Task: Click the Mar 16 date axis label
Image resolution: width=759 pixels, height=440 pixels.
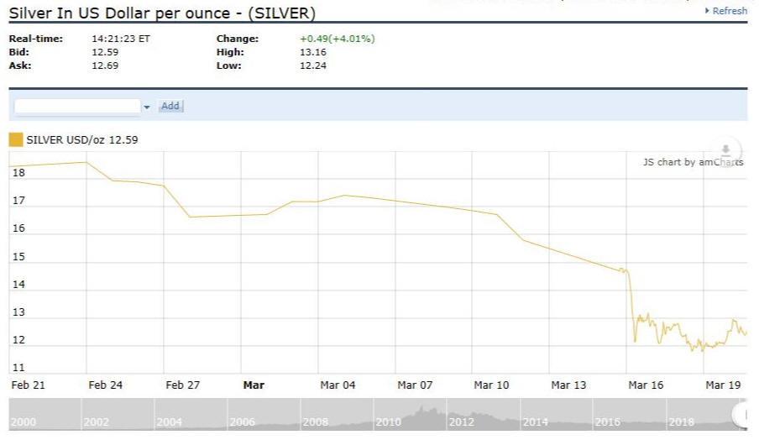Action: click(646, 385)
